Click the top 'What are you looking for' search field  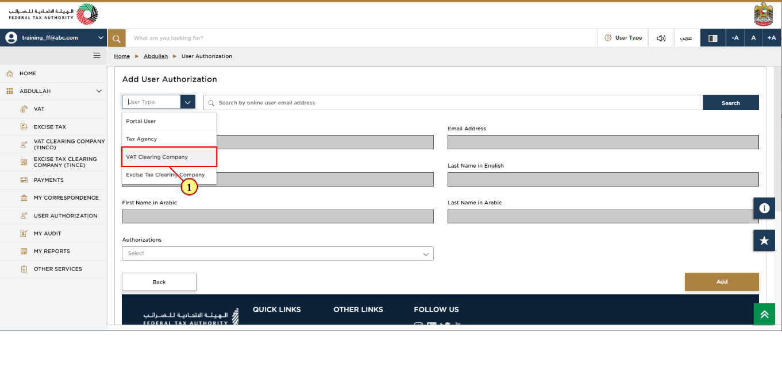pos(362,38)
